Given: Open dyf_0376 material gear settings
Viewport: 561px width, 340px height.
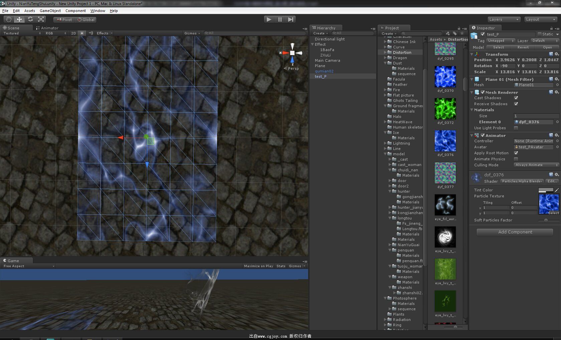Looking at the screenshot, I should point(556,174).
